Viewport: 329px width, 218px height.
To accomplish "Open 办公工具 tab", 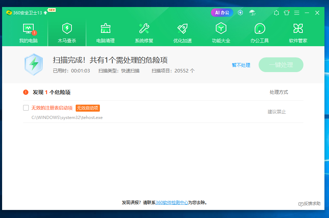I will pos(260,33).
